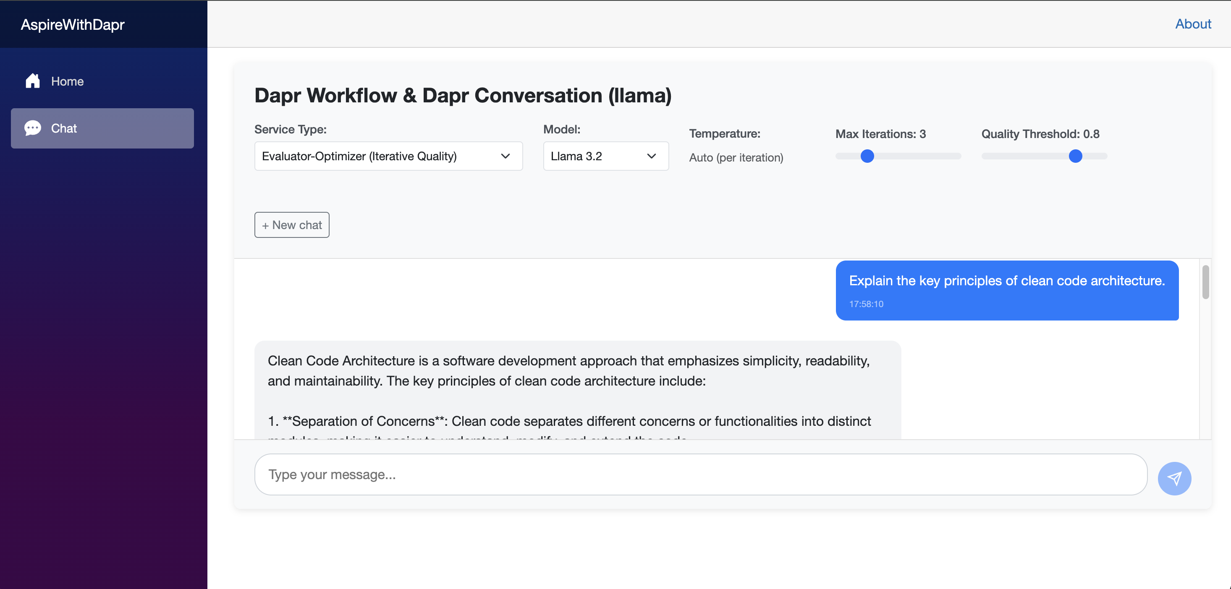The image size is (1231, 589).
Task: Start a New chat
Action: point(291,225)
